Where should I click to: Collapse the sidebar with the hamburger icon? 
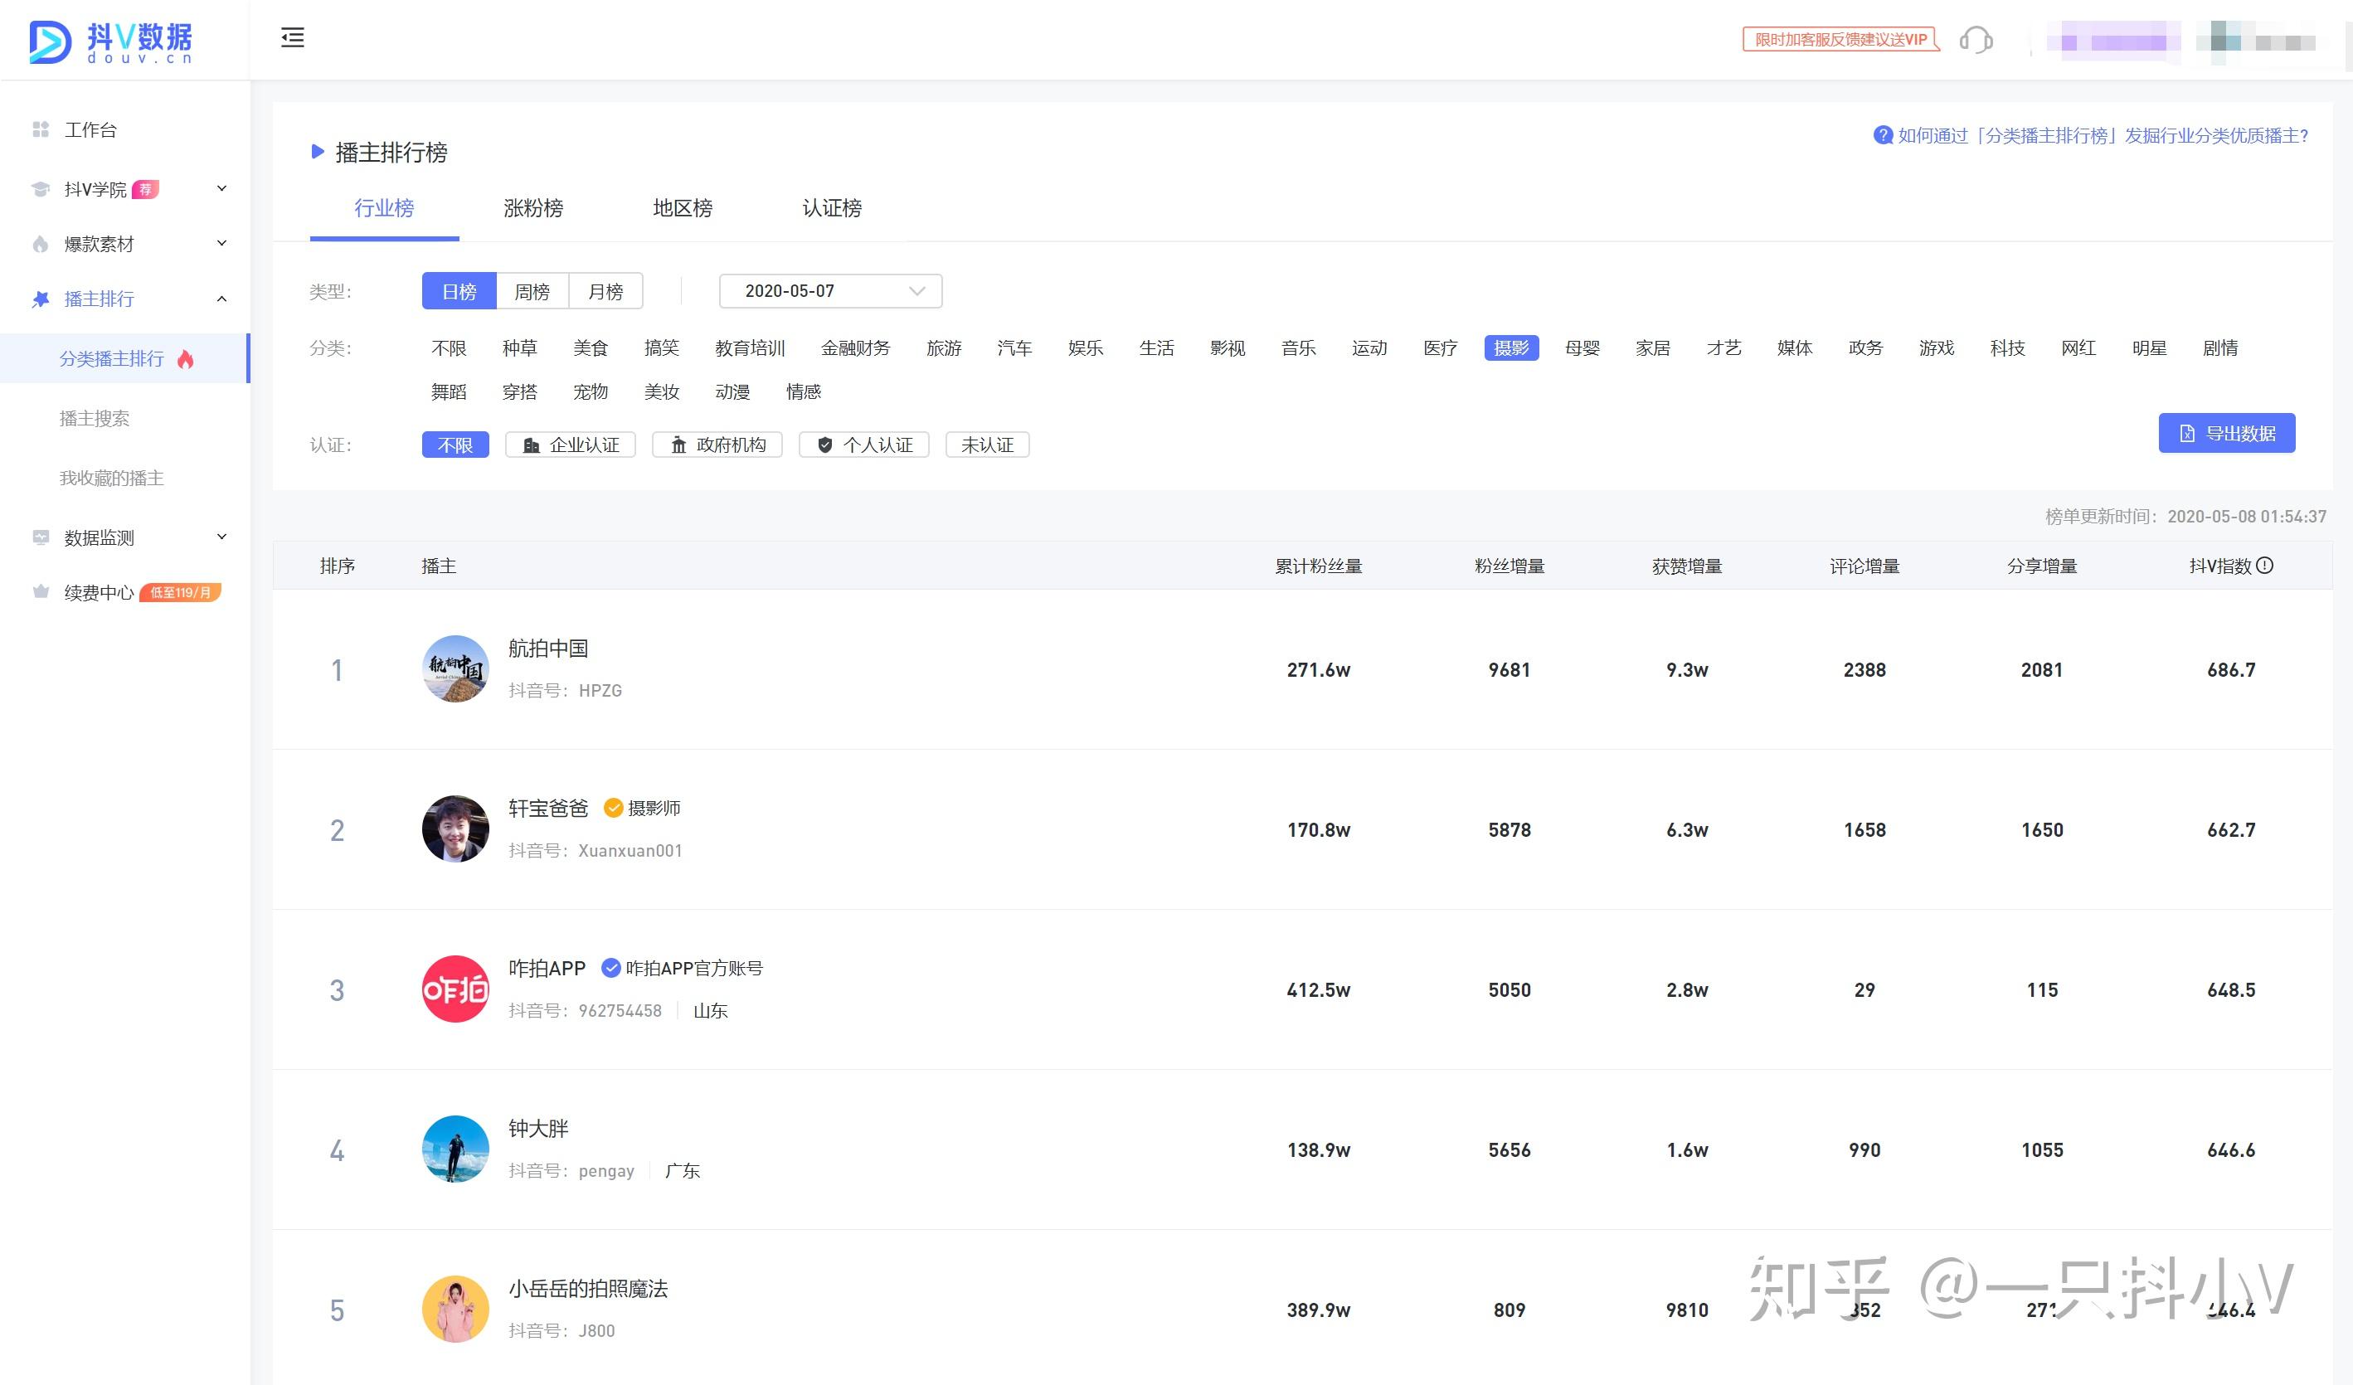coord(292,37)
